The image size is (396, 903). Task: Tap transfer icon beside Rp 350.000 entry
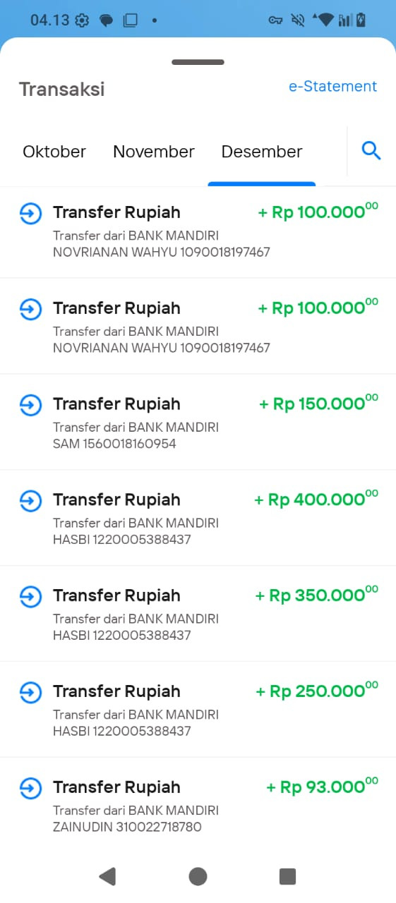pyautogui.click(x=30, y=597)
